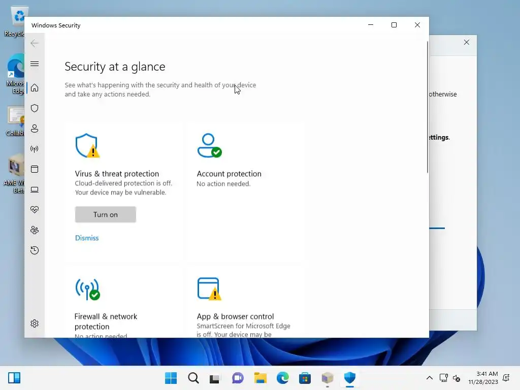Open Virus & threat protection shield in sidebar

tap(35, 108)
